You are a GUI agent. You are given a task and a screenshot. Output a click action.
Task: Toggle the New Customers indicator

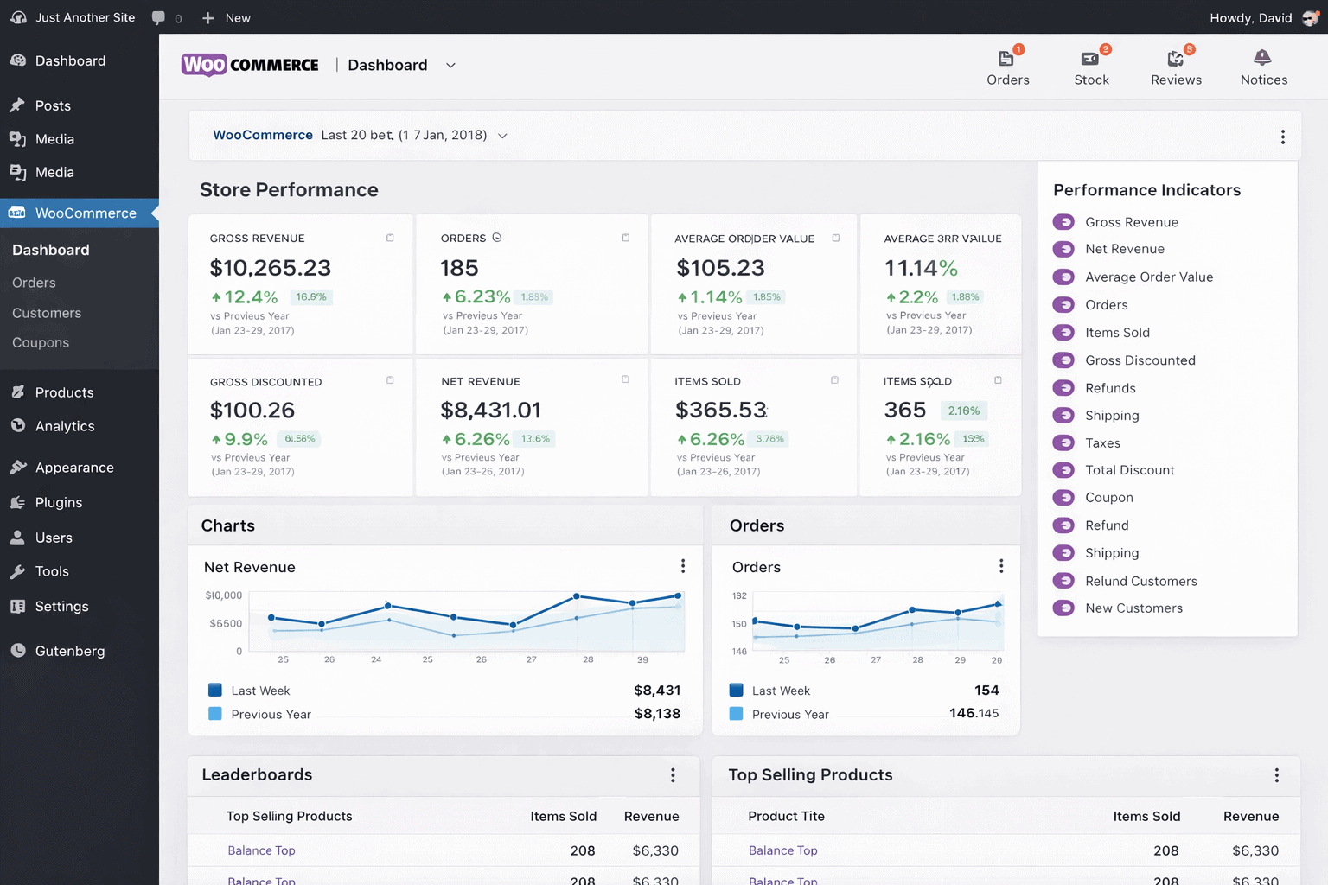pyautogui.click(x=1063, y=608)
